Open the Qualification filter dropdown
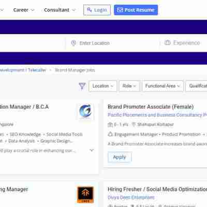 196,86
